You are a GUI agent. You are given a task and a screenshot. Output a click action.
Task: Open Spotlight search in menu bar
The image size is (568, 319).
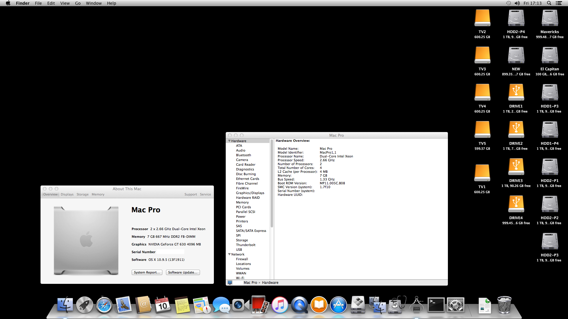tap(549, 3)
